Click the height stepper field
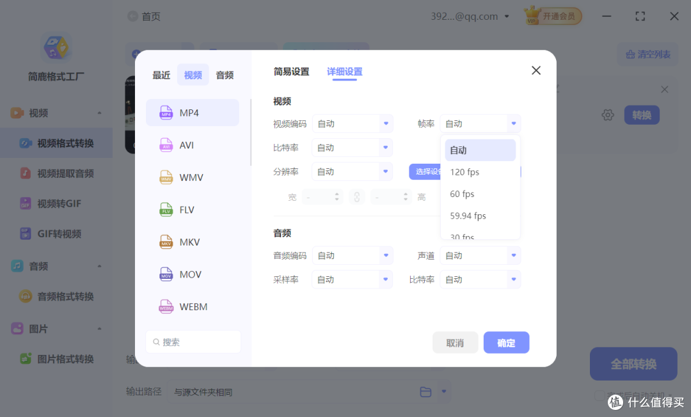Viewport: 691px width, 417px height. click(391, 197)
